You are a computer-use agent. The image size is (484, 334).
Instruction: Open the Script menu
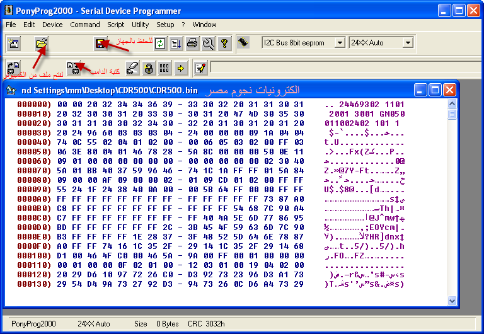(116, 25)
